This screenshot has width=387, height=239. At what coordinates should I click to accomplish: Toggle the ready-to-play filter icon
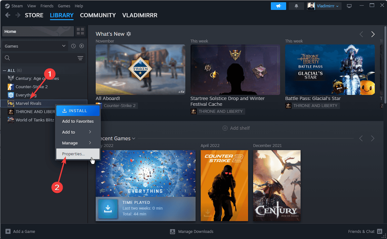pyautogui.click(x=82, y=46)
